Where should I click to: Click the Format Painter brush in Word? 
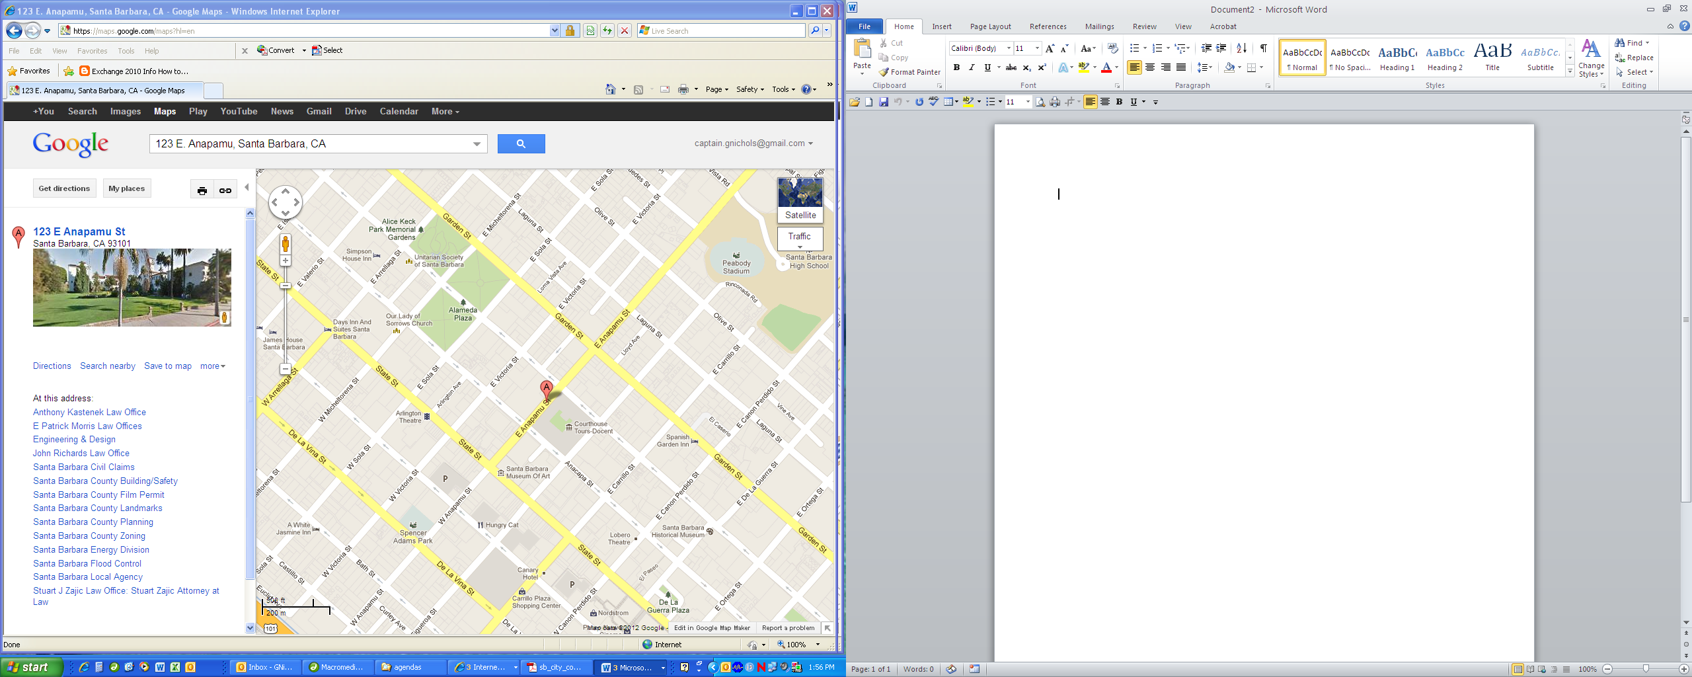pos(884,72)
